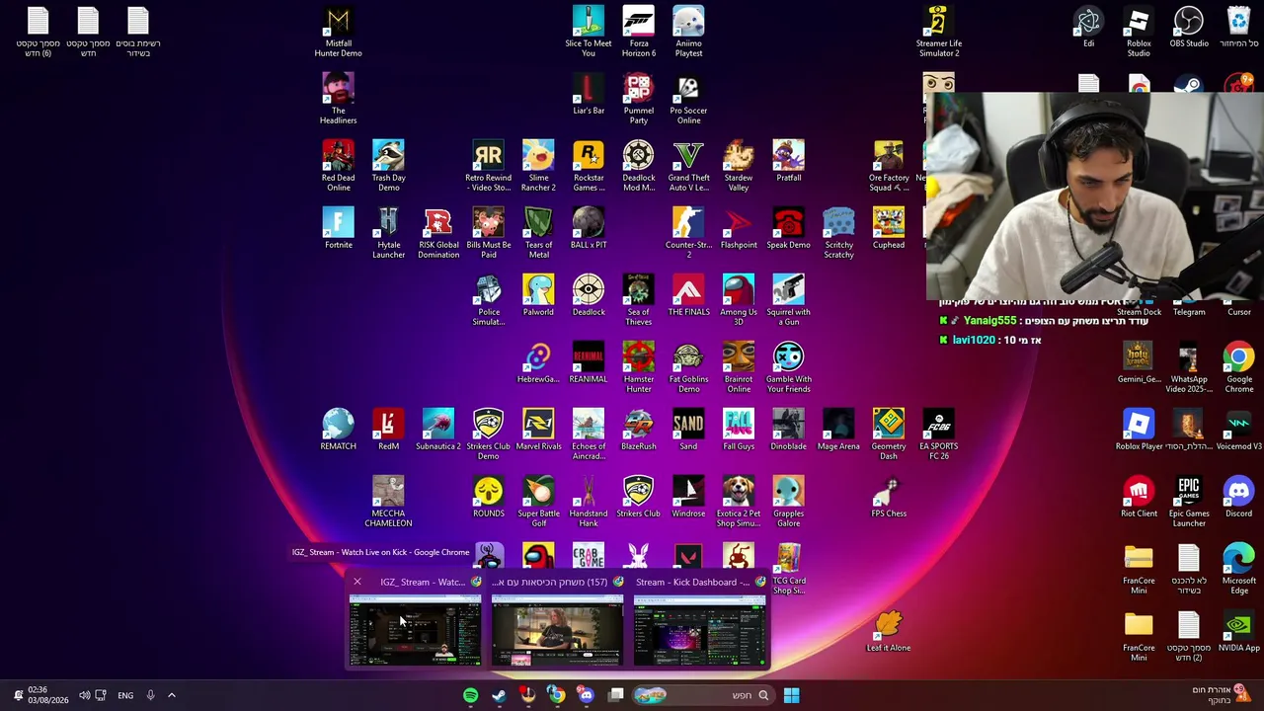Open the Aniimo Playtest shortcut
This screenshot has width=1264, height=711.
[x=688, y=32]
